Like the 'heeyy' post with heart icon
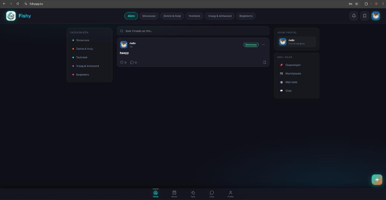 [x=122, y=62]
